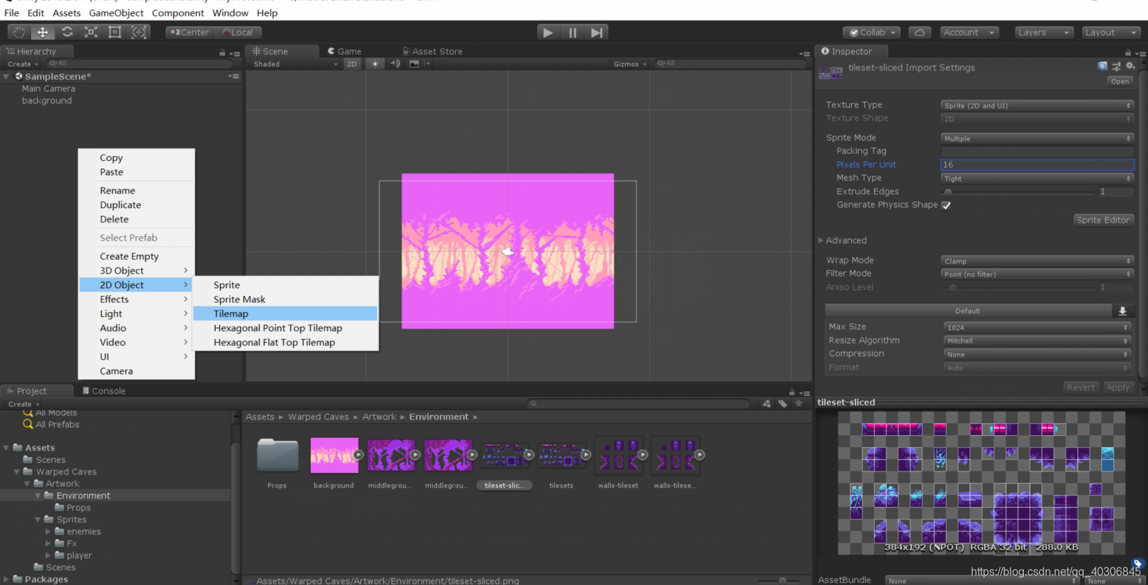Open Mesh Type dropdown
The height and width of the screenshot is (585, 1148).
(x=1037, y=178)
